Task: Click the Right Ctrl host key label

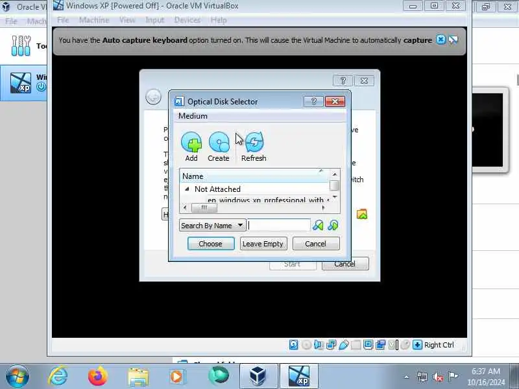Action: click(x=439, y=345)
